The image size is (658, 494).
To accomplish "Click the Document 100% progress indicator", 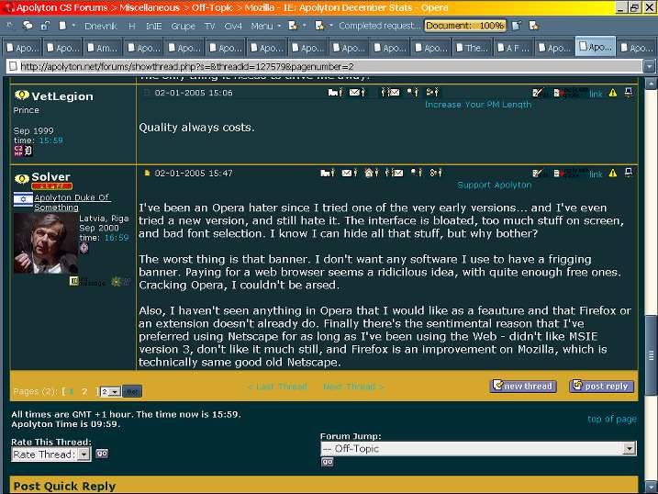I will pyautogui.click(x=465, y=26).
